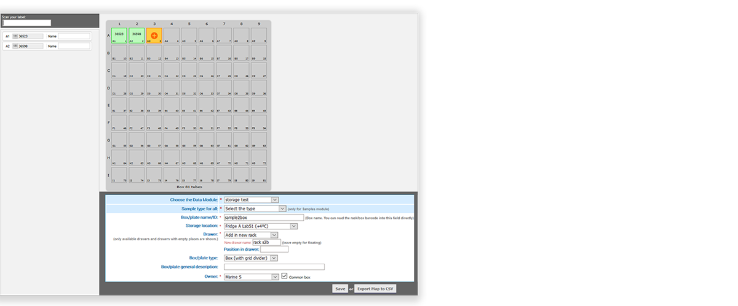Screen dimensions: 738x306
Task: Select the green tube 36523 in cell A1
Action: (x=119, y=36)
